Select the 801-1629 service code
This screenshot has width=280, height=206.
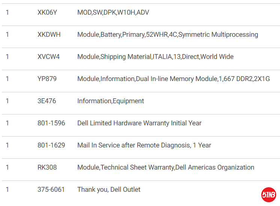[51, 145]
